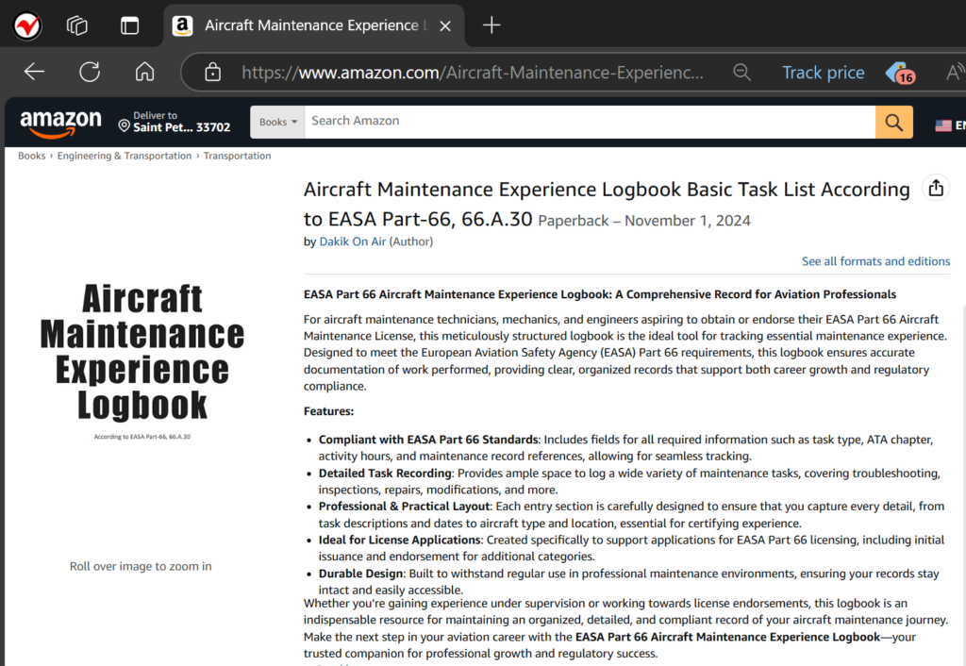This screenshot has width=966, height=666.
Task: View site info via lock icon
Action: [212, 72]
